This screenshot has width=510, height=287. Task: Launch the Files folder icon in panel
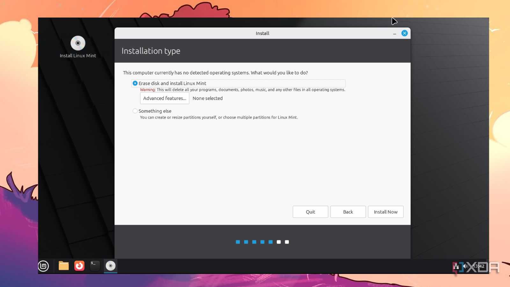(64, 266)
